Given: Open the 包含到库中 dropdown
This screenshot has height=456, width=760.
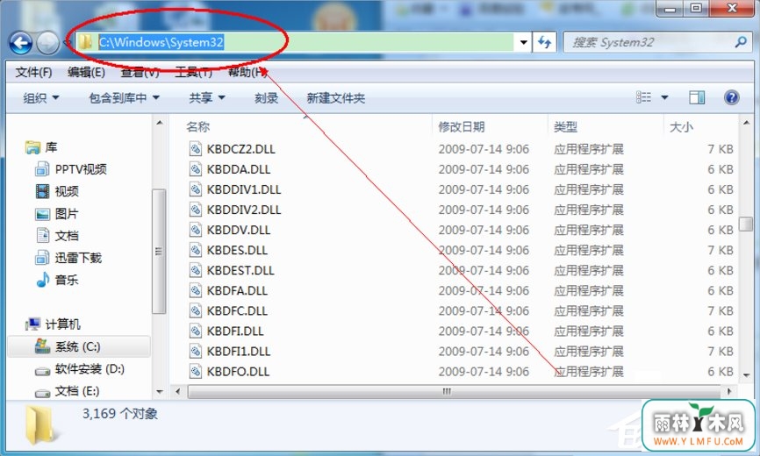Looking at the screenshot, I should point(124,98).
